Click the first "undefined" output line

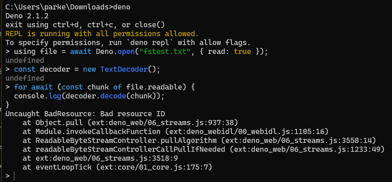(x=25, y=60)
